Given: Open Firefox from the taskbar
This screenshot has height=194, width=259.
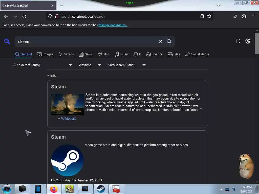Looking at the screenshot, I should click(54, 189).
